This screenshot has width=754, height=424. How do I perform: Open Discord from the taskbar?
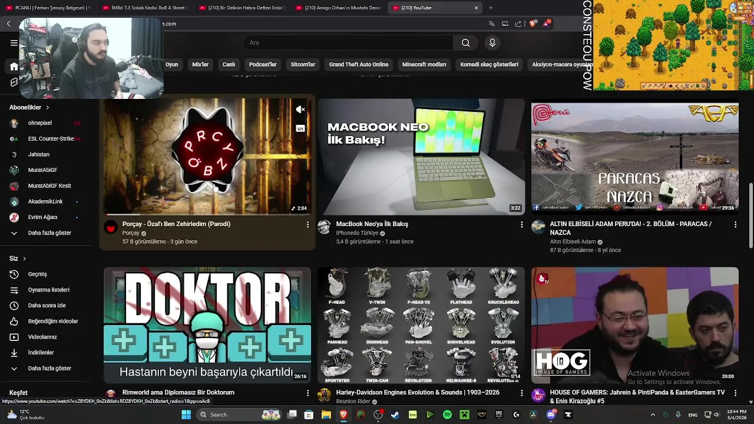pyautogui.click(x=551, y=415)
